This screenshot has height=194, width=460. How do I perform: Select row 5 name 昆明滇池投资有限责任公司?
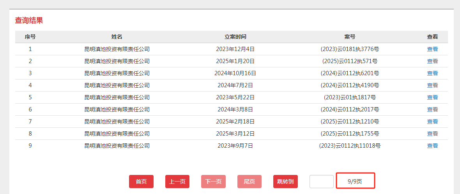pyautogui.click(x=117, y=97)
